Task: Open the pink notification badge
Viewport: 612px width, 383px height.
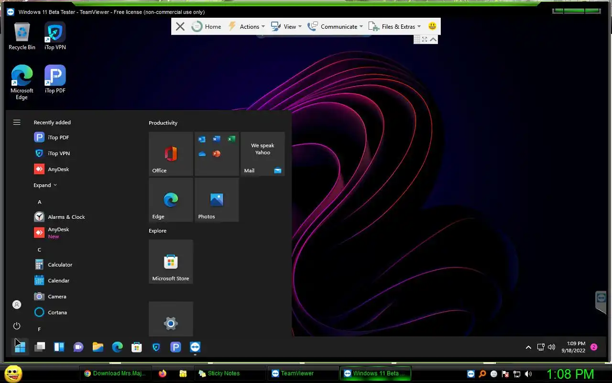Action: tap(594, 347)
